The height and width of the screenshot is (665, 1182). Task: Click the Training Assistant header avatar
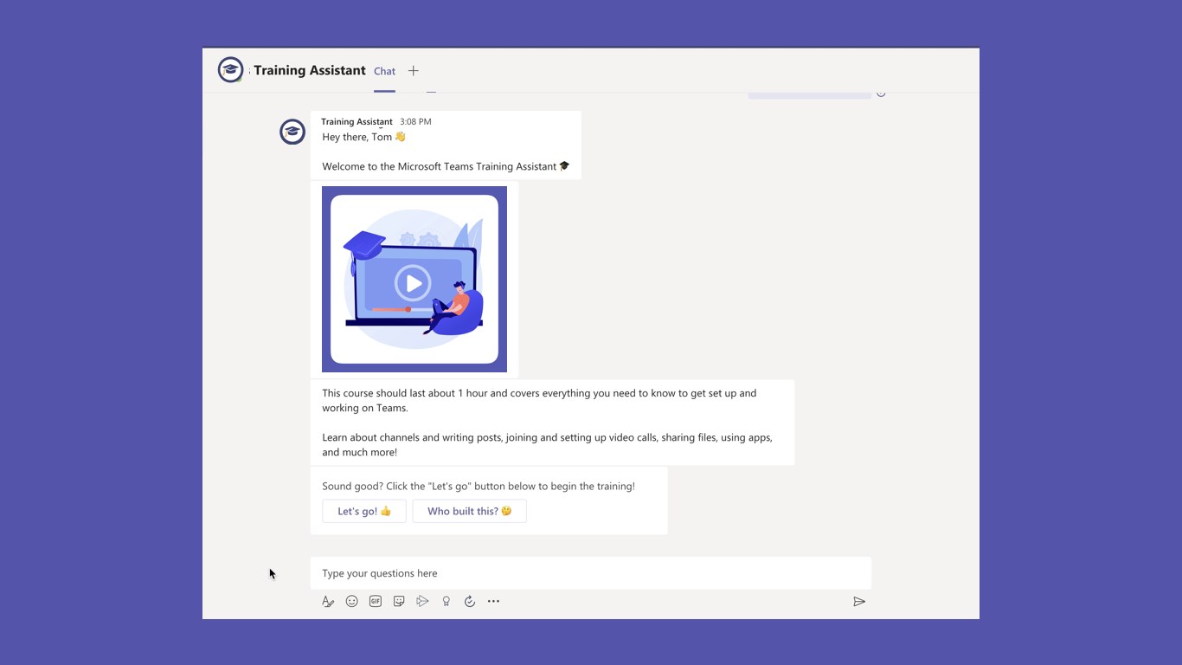point(231,70)
